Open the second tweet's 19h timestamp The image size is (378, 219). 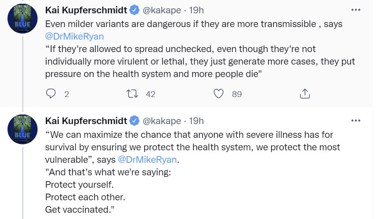(x=196, y=121)
